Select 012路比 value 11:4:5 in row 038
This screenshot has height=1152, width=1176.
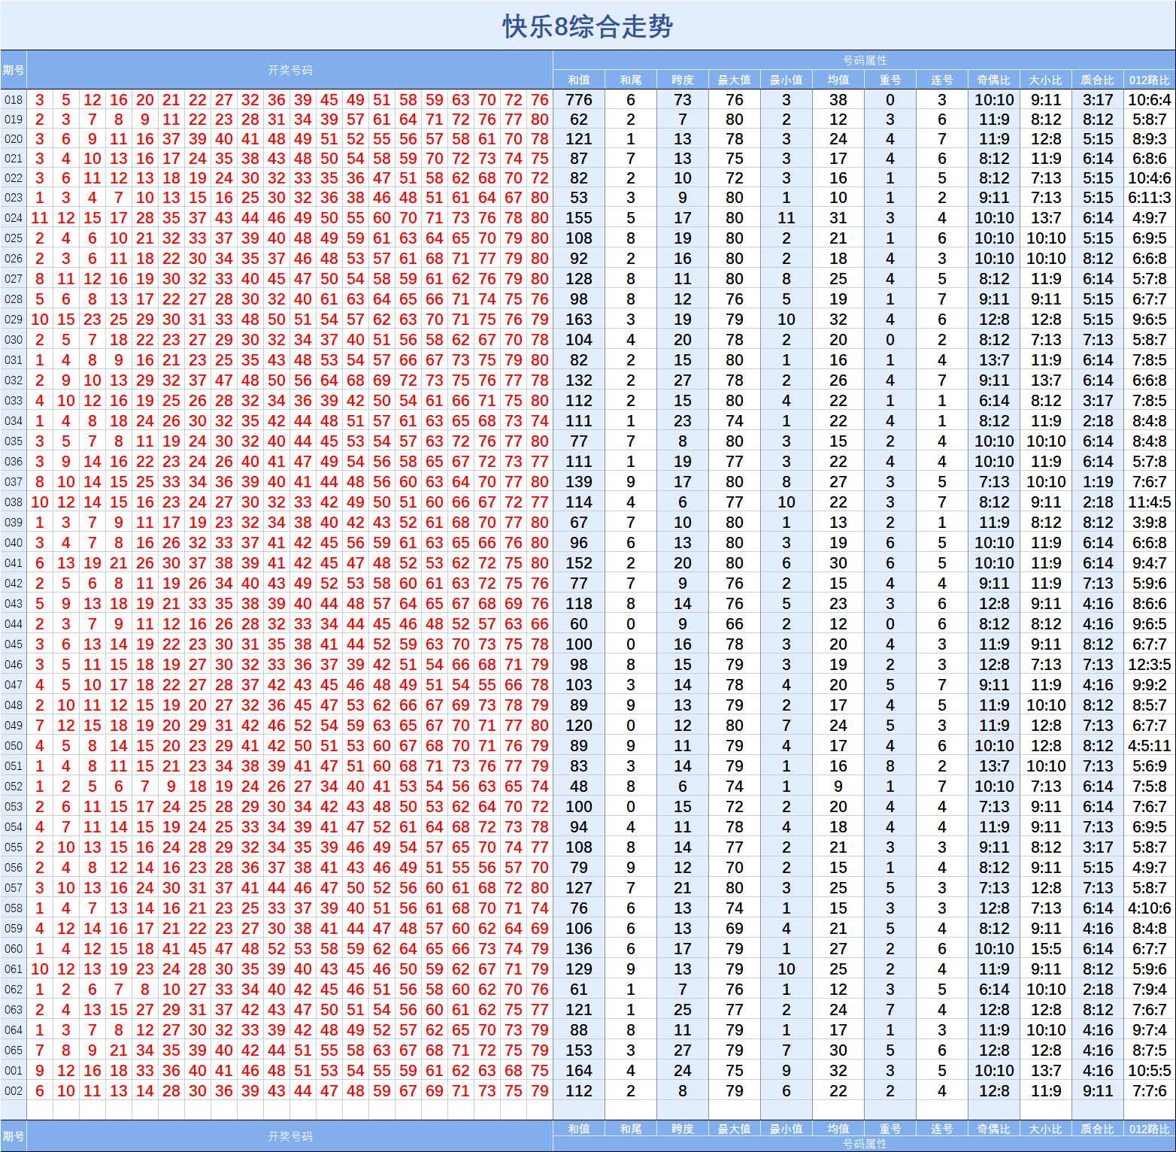[x=1150, y=502]
